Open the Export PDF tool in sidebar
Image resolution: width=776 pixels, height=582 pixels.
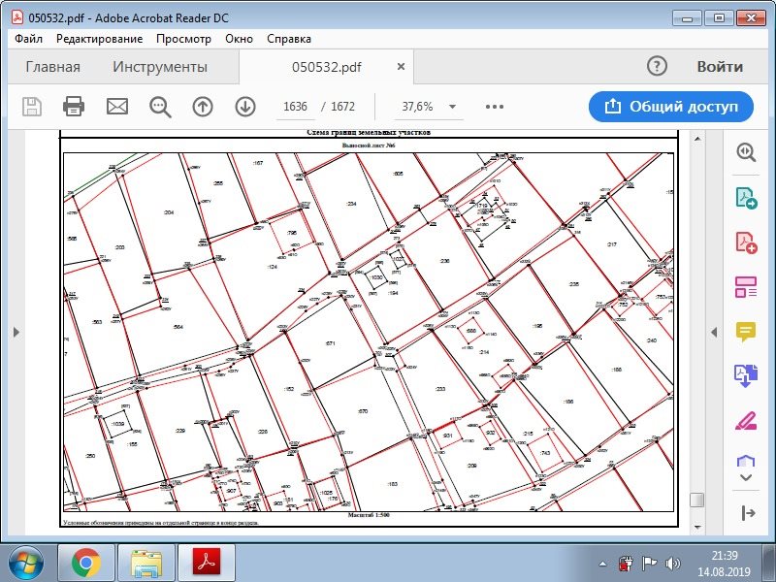tap(746, 199)
